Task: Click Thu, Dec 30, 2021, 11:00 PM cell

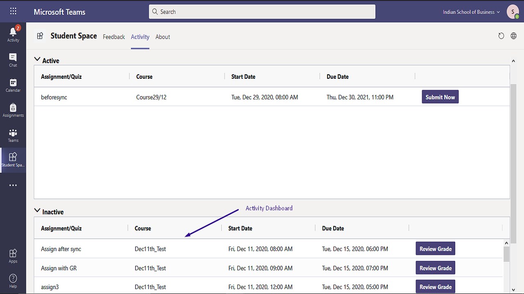Action: tap(360, 97)
